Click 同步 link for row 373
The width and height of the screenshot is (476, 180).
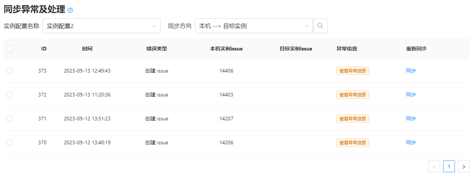[411, 71]
